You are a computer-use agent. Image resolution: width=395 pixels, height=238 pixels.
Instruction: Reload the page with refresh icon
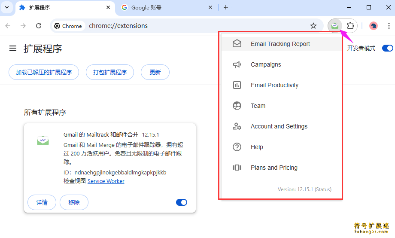[39, 26]
